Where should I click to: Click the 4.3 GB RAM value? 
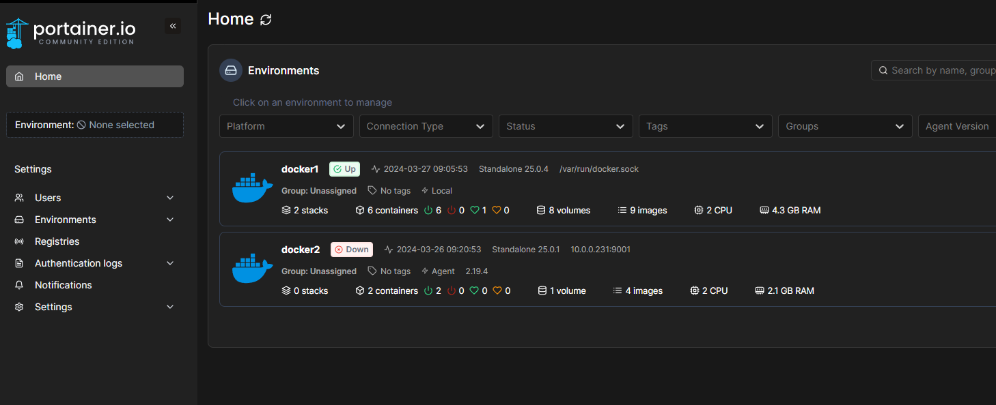[x=796, y=210]
